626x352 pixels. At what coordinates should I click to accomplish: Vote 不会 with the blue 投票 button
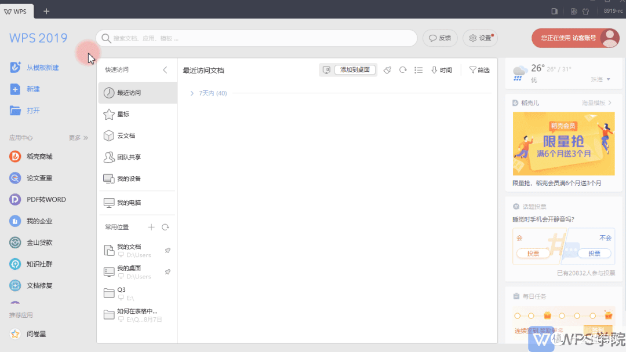[594, 254]
